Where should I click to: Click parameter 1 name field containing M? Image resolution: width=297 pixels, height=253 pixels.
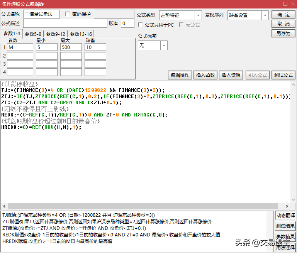pos(20,47)
